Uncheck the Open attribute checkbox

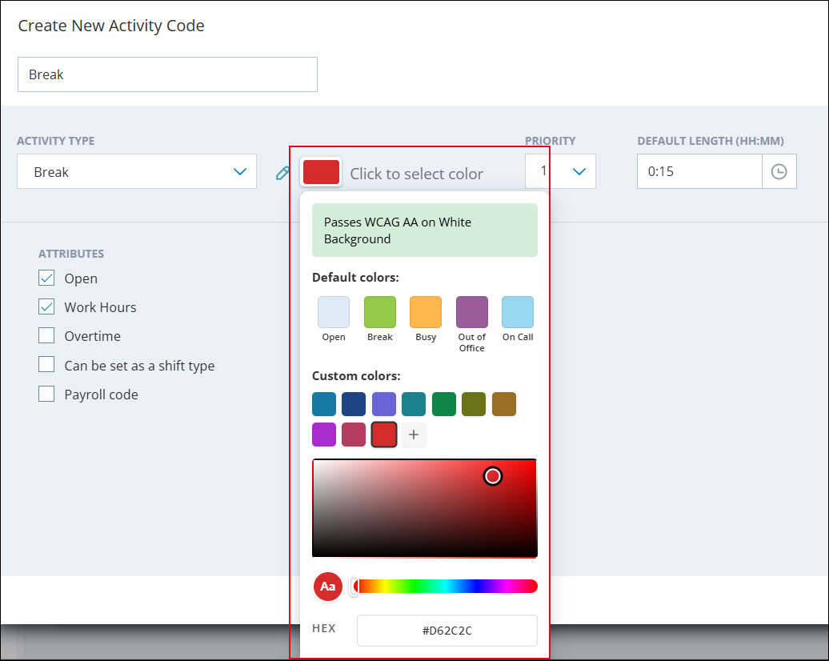point(47,278)
